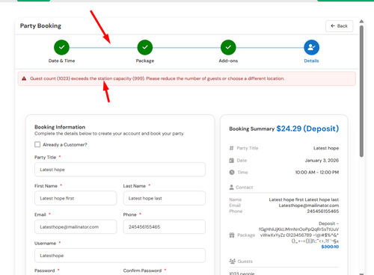Image resolution: width=374 pixels, height=275 pixels.
Task: Click the gift icon beside Package
Action: [232, 235]
